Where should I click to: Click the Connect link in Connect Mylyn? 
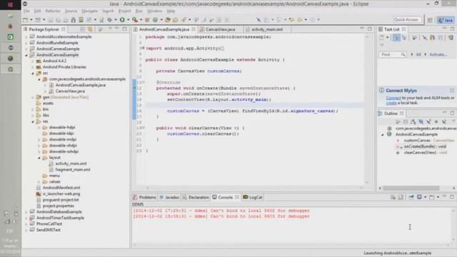pyautogui.click(x=393, y=98)
